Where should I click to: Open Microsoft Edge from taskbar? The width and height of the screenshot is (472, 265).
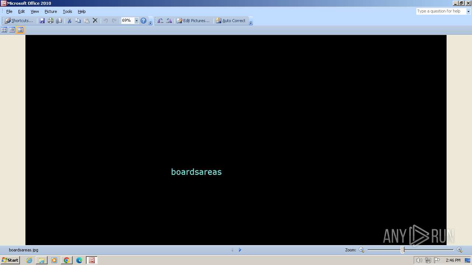tap(79, 260)
